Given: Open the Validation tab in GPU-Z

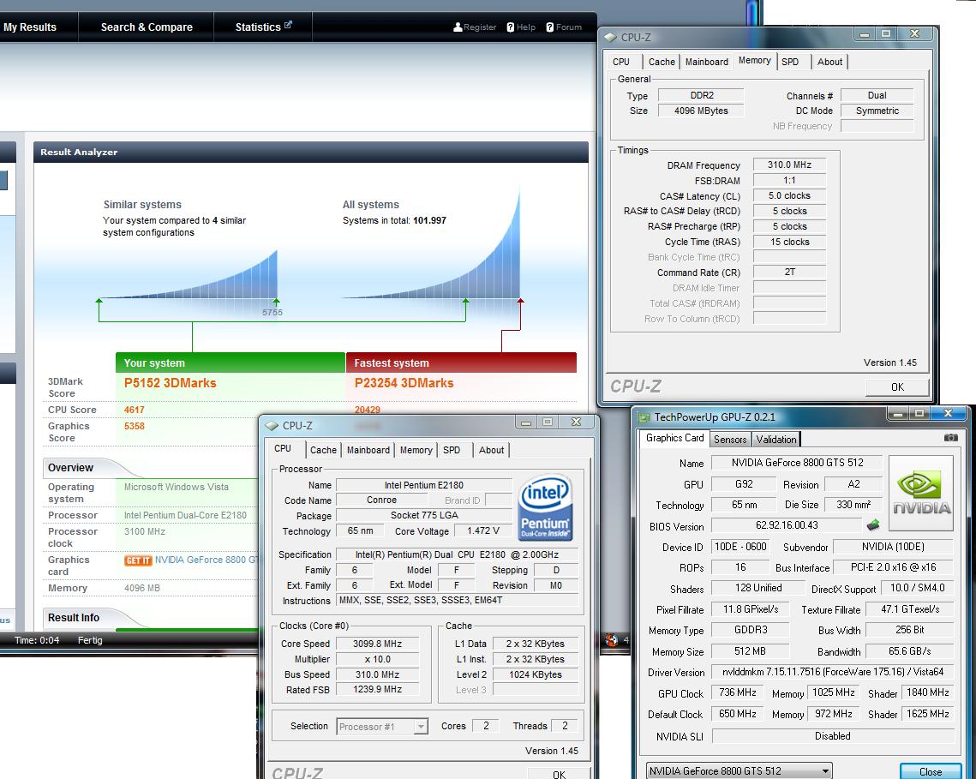Looking at the screenshot, I should (775, 439).
